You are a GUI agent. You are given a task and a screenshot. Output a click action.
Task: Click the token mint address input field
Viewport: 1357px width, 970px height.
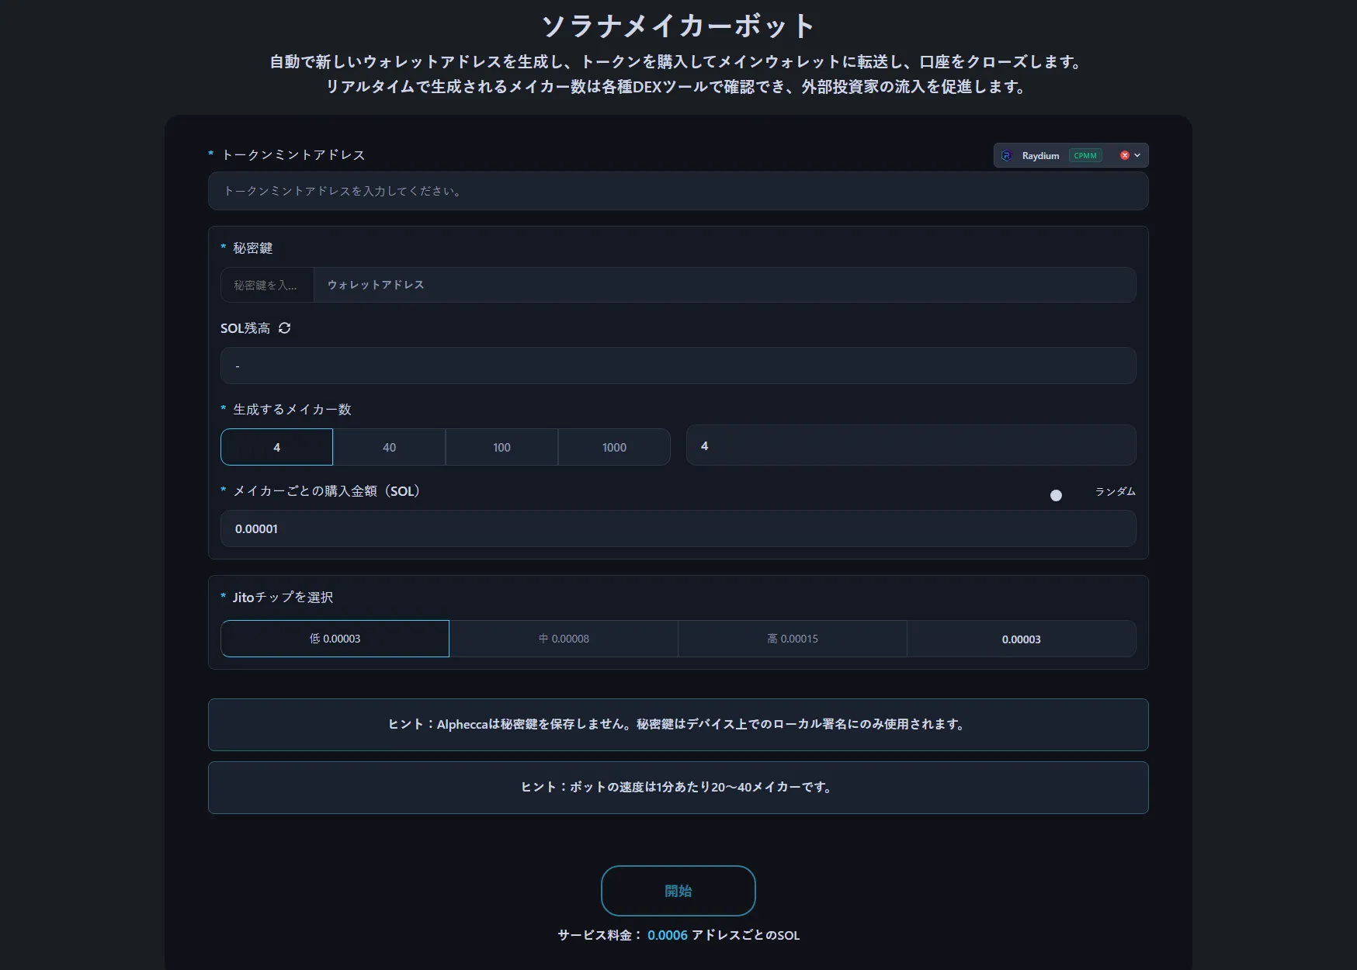coord(678,191)
